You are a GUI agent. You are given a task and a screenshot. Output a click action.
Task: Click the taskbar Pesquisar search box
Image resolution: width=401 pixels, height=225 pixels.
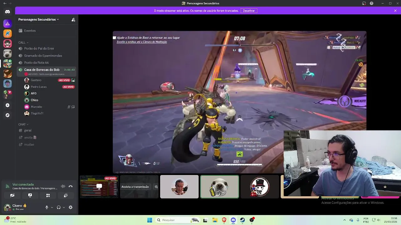178,220
